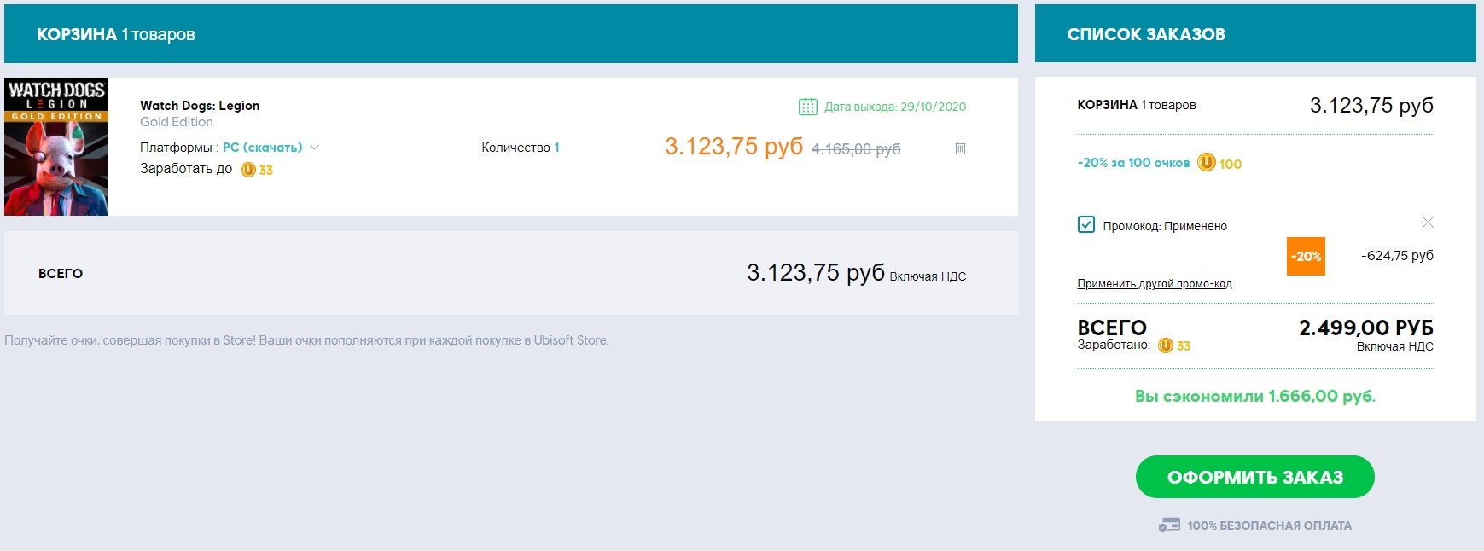Change the quantity value 1
Image resolution: width=1484 pixels, height=551 pixels.
click(x=556, y=148)
